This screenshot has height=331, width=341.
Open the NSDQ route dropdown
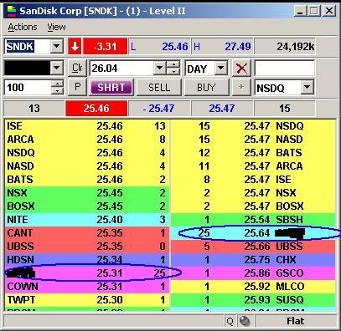click(307, 88)
